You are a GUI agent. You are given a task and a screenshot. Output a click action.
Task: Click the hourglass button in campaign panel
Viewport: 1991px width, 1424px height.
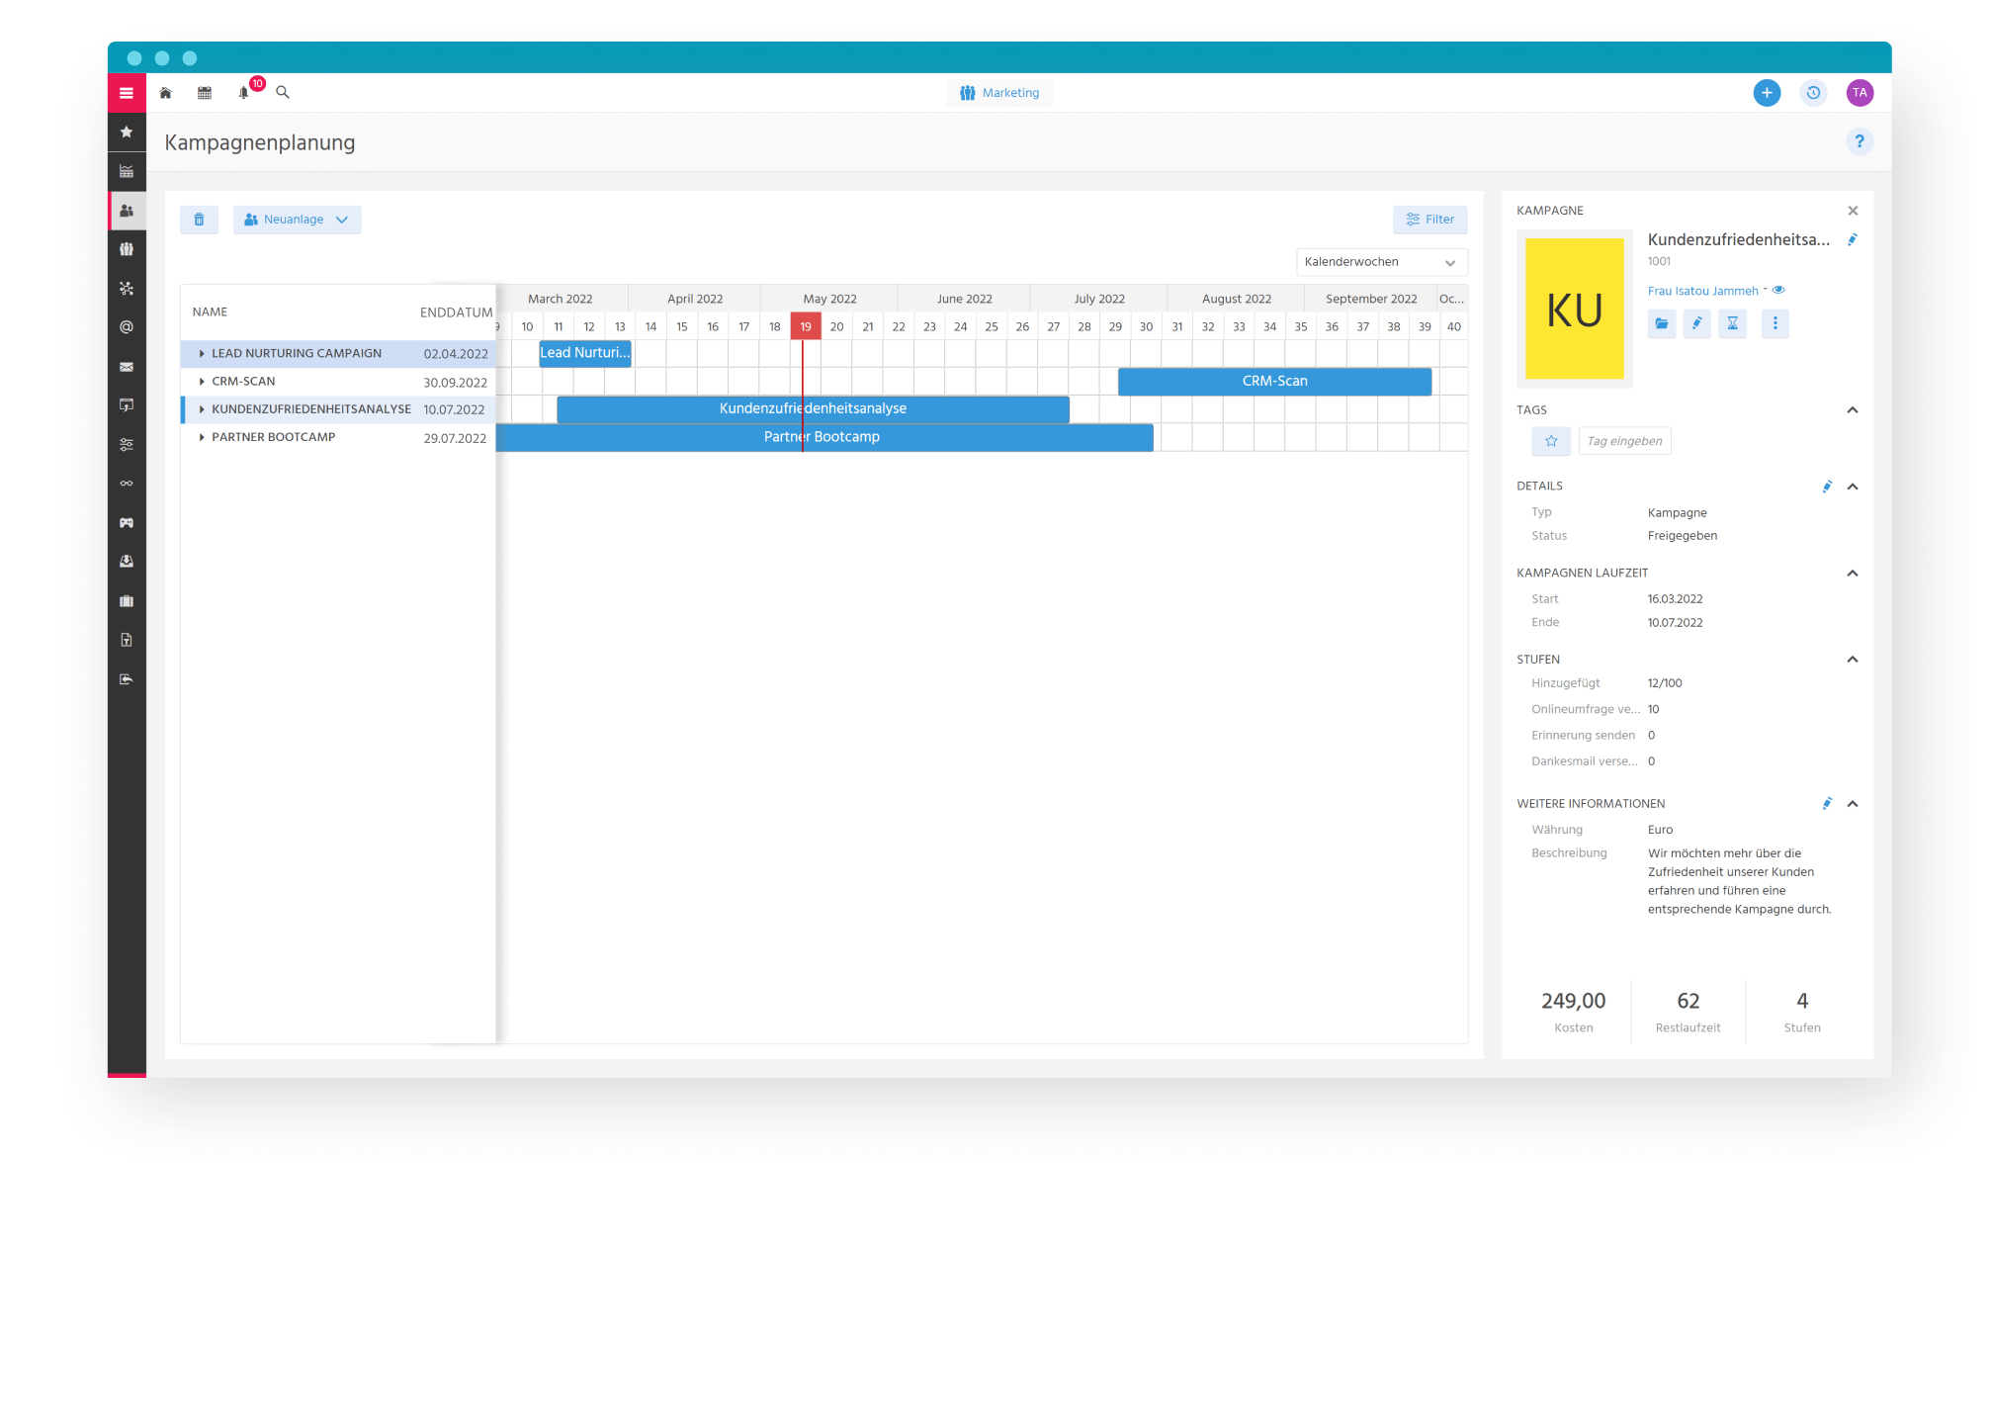[1732, 323]
